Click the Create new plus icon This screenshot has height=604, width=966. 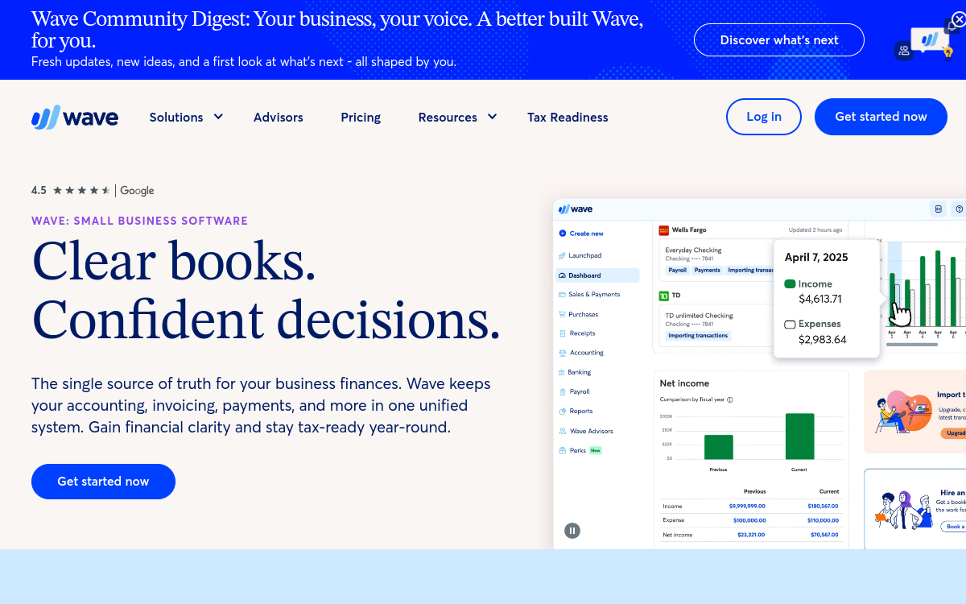(562, 234)
